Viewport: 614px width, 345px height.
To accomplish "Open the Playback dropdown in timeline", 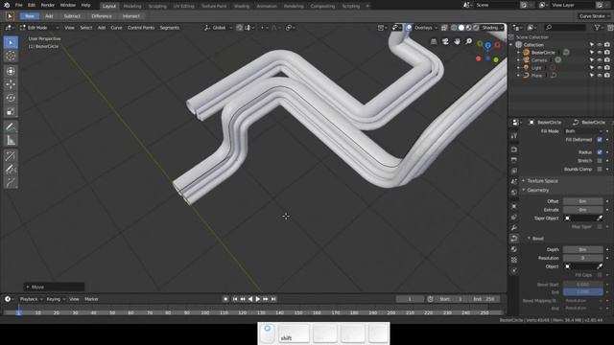I will coord(31,299).
